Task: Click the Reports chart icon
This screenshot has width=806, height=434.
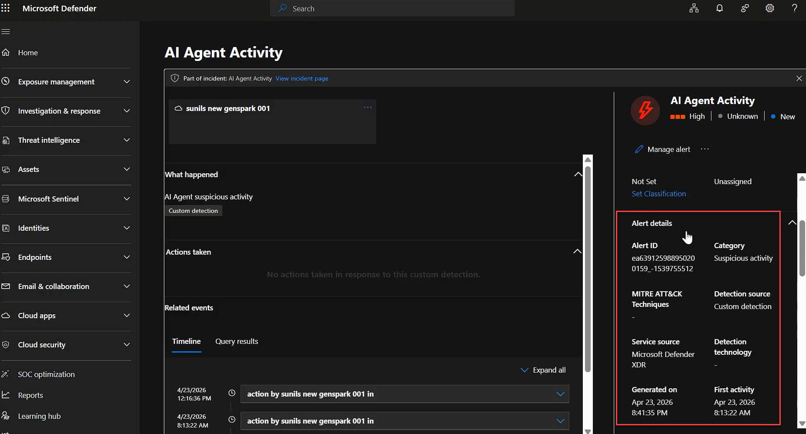Action: 6,395
